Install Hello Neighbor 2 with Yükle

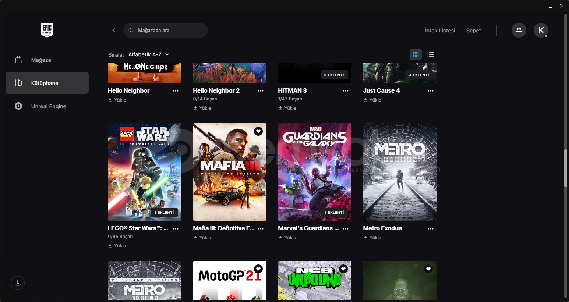[x=202, y=108]
